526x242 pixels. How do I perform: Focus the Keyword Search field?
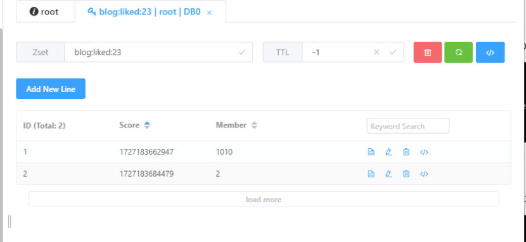(x=408, y=126)
